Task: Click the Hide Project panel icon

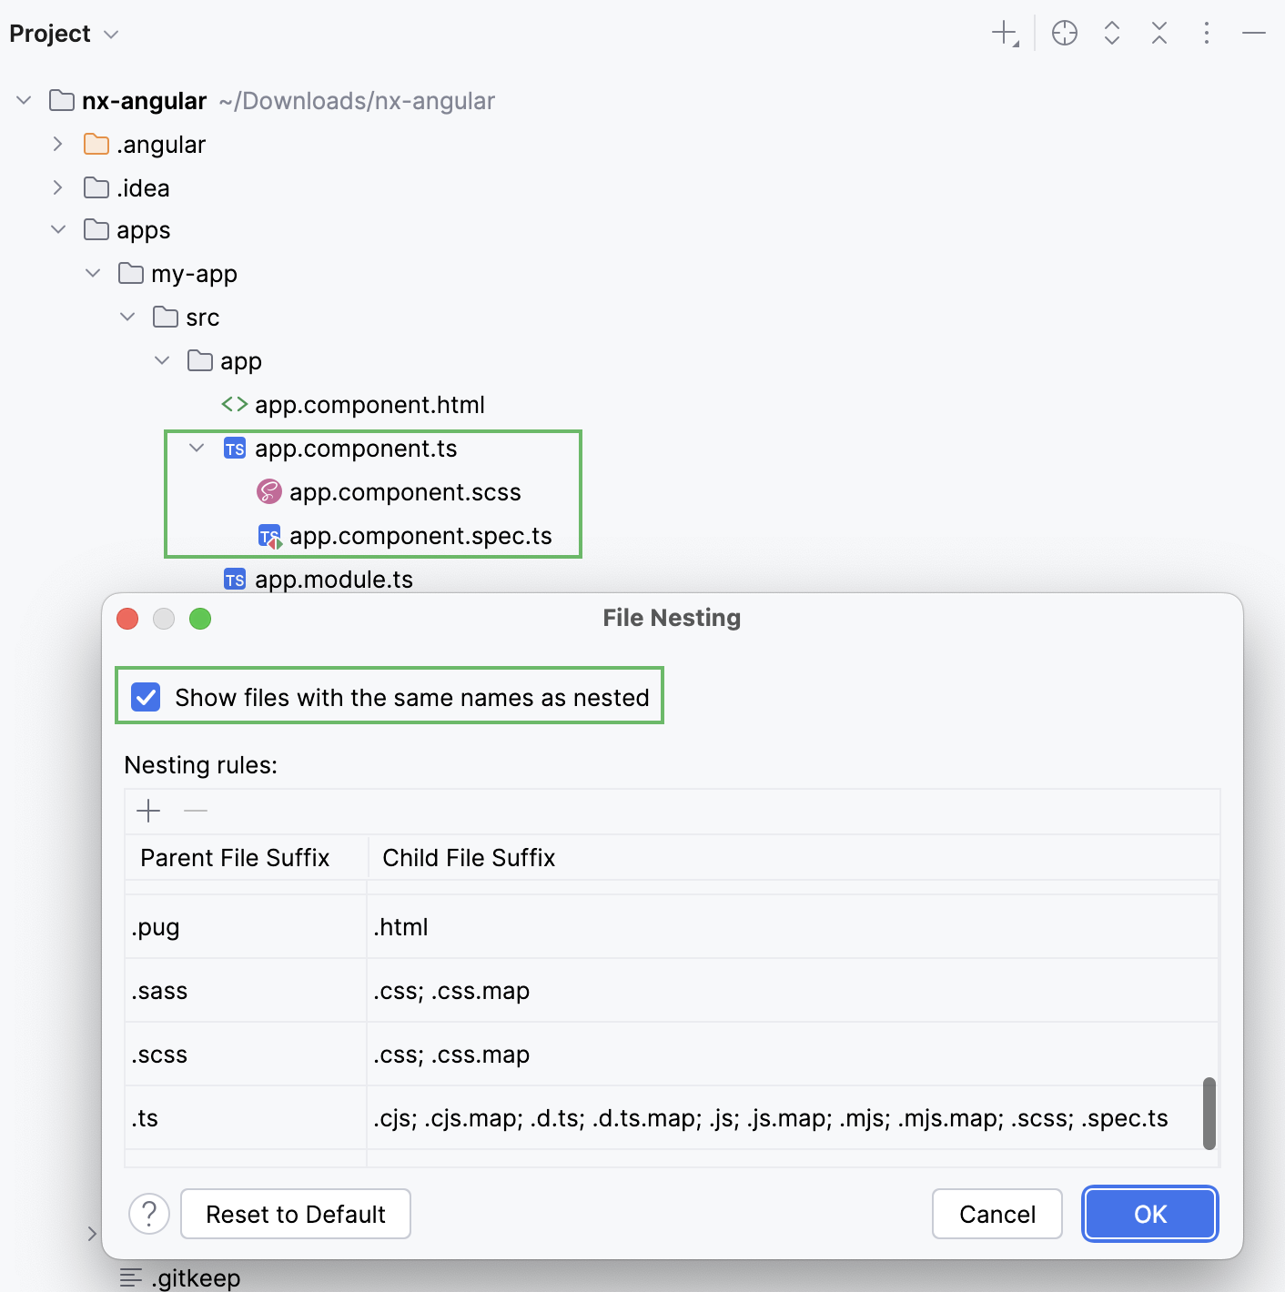Action: click(1253, 33)
